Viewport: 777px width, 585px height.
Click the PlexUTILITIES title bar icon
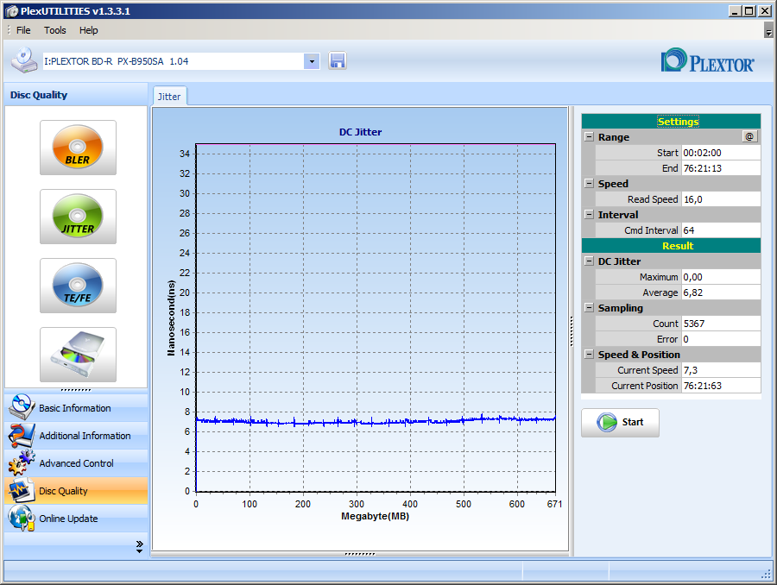(x=11, y=11)
